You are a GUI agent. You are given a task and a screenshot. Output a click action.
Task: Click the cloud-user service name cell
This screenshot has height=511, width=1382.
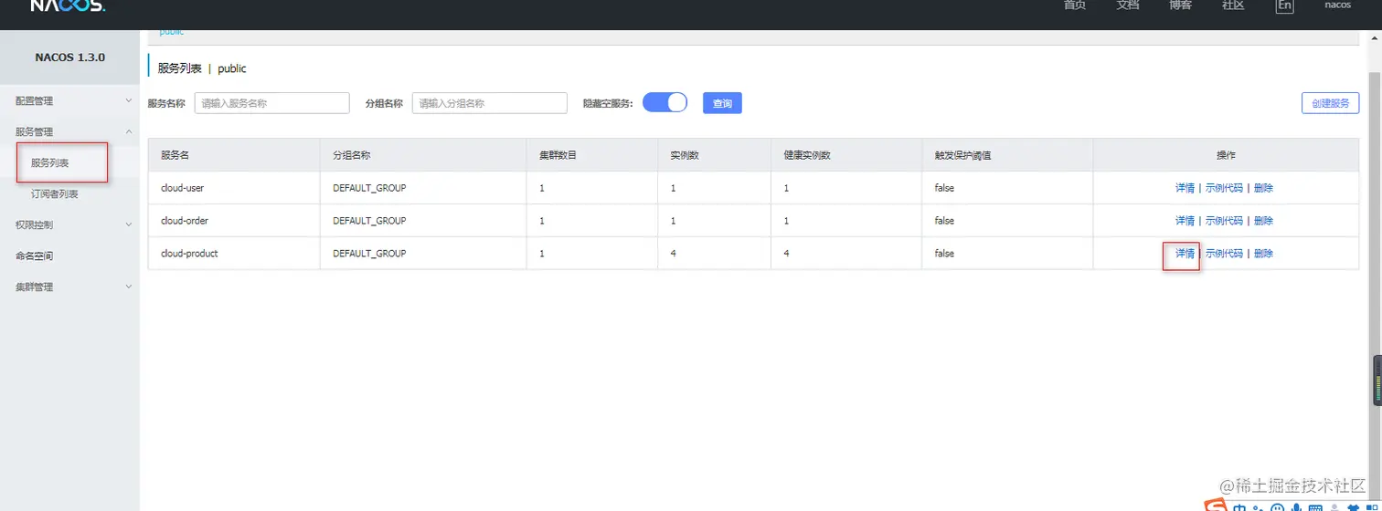pyautogui.click(x=234, y=188)
